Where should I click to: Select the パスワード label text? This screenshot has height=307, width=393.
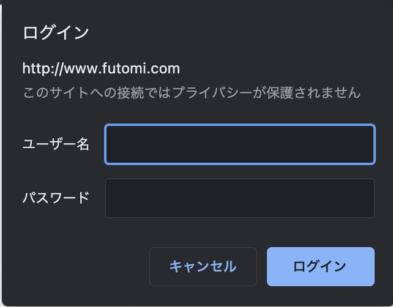56,198
